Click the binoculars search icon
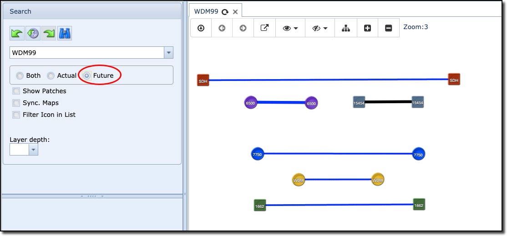507x236 pixels. pos(64,33)
